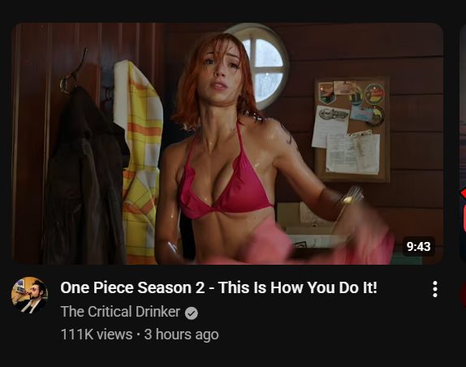This screenshot has width=466, height=367.
Task: Click the words One Piece in title
Action: pyautogui.click(x=97, y=287)
